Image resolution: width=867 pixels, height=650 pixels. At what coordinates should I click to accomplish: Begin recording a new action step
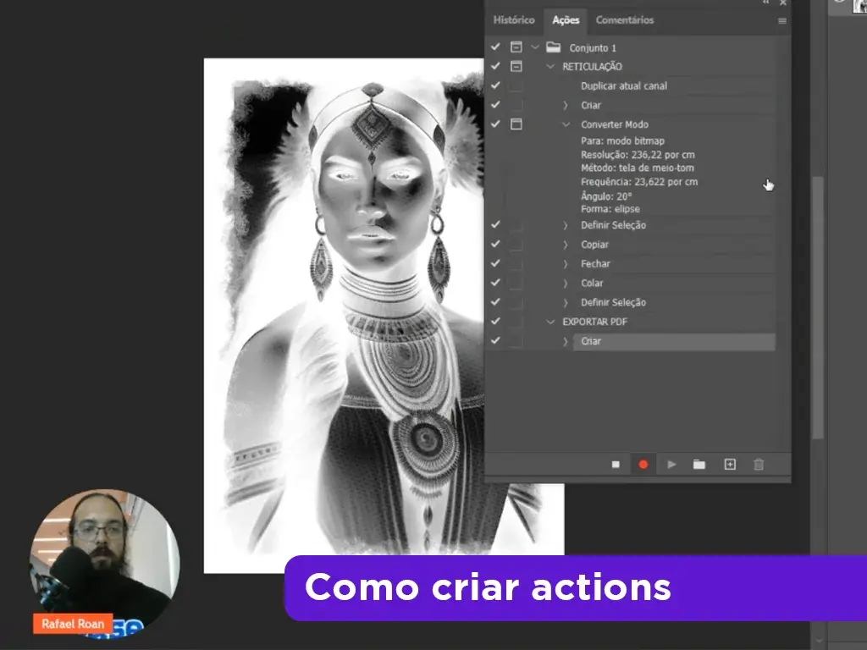[x=643, y=464]
